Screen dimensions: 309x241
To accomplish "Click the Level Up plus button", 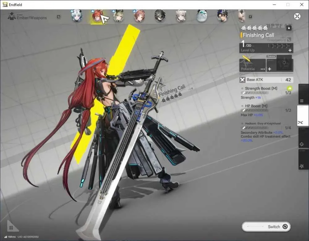I will (290, 50).
